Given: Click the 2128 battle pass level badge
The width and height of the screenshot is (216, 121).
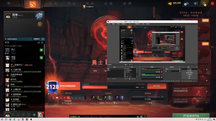Looking at the screenshot, I should pos(52,87).
